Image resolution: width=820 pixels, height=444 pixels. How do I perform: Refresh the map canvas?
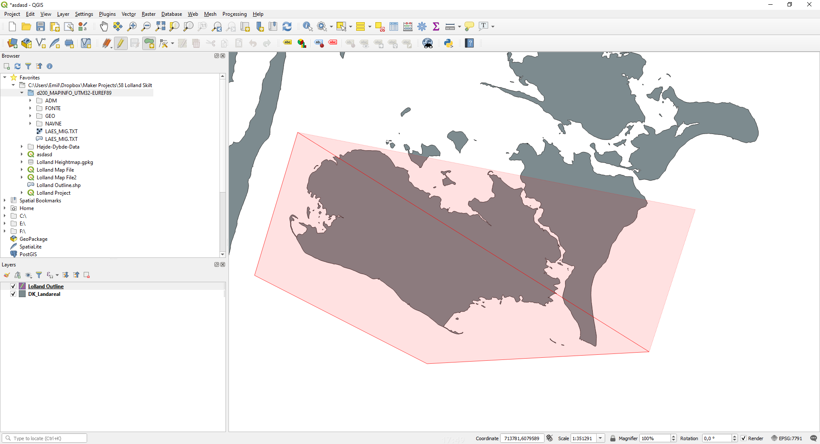click(287, 26)
